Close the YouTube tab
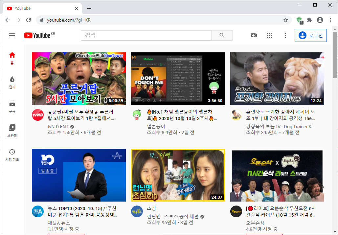 pos(77,9)
